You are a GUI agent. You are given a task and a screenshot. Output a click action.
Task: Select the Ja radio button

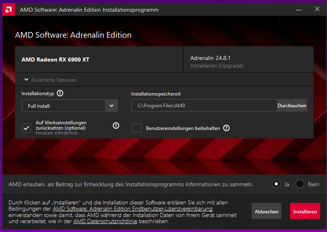coord(276,184)
